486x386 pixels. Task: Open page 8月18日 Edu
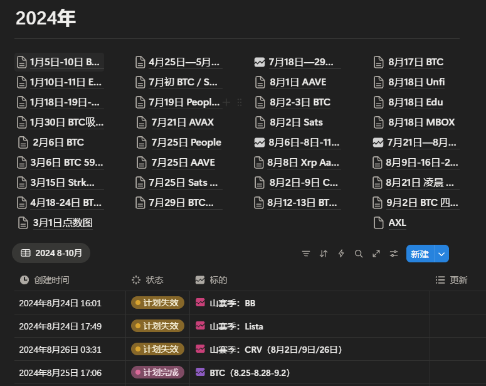(x=416, y=102)
